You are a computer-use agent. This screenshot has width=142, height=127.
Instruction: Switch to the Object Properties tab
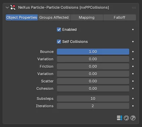(x=22, y=17)
